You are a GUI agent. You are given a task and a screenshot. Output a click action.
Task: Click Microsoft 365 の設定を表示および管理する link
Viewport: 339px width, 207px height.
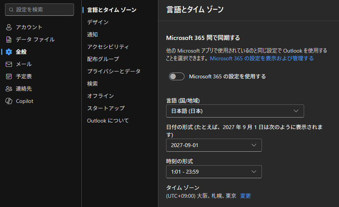tap(262, 58)
